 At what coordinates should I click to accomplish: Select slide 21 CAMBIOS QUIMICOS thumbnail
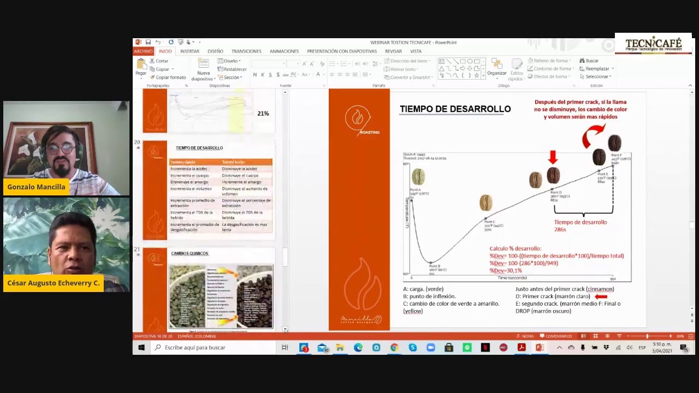[209, 289]
